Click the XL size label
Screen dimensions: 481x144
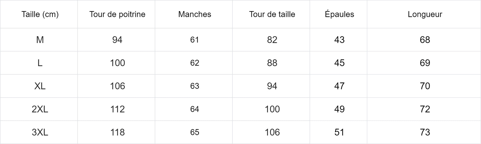point(40,86)
